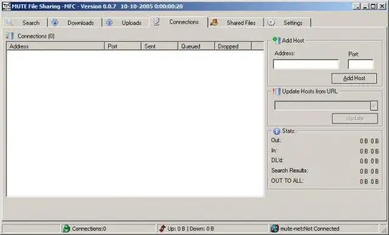
Task: Minimize the MUTE window
Action: coord(365,7)
